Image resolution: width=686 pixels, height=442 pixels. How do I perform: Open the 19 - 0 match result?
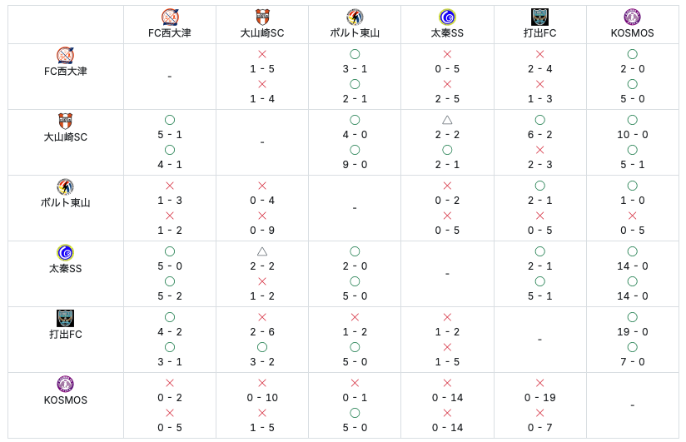point(632,332)
